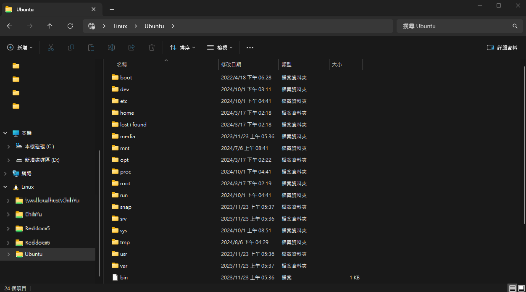The height and width of the screenshot is (292, 526).
Task: Sort by the 類型 column header
Action: tap(287, 65)
